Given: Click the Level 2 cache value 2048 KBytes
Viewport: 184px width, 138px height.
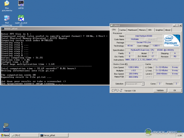Looking at the screenshot, I should pyautogui.click(x=162, y=74).
